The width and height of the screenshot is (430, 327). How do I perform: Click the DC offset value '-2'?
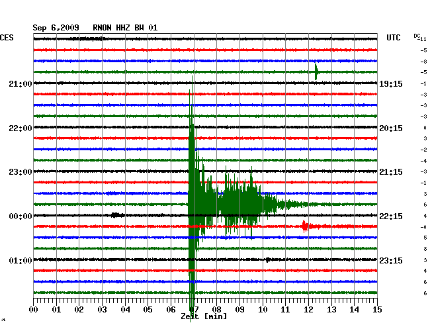[x=423, y=150]
